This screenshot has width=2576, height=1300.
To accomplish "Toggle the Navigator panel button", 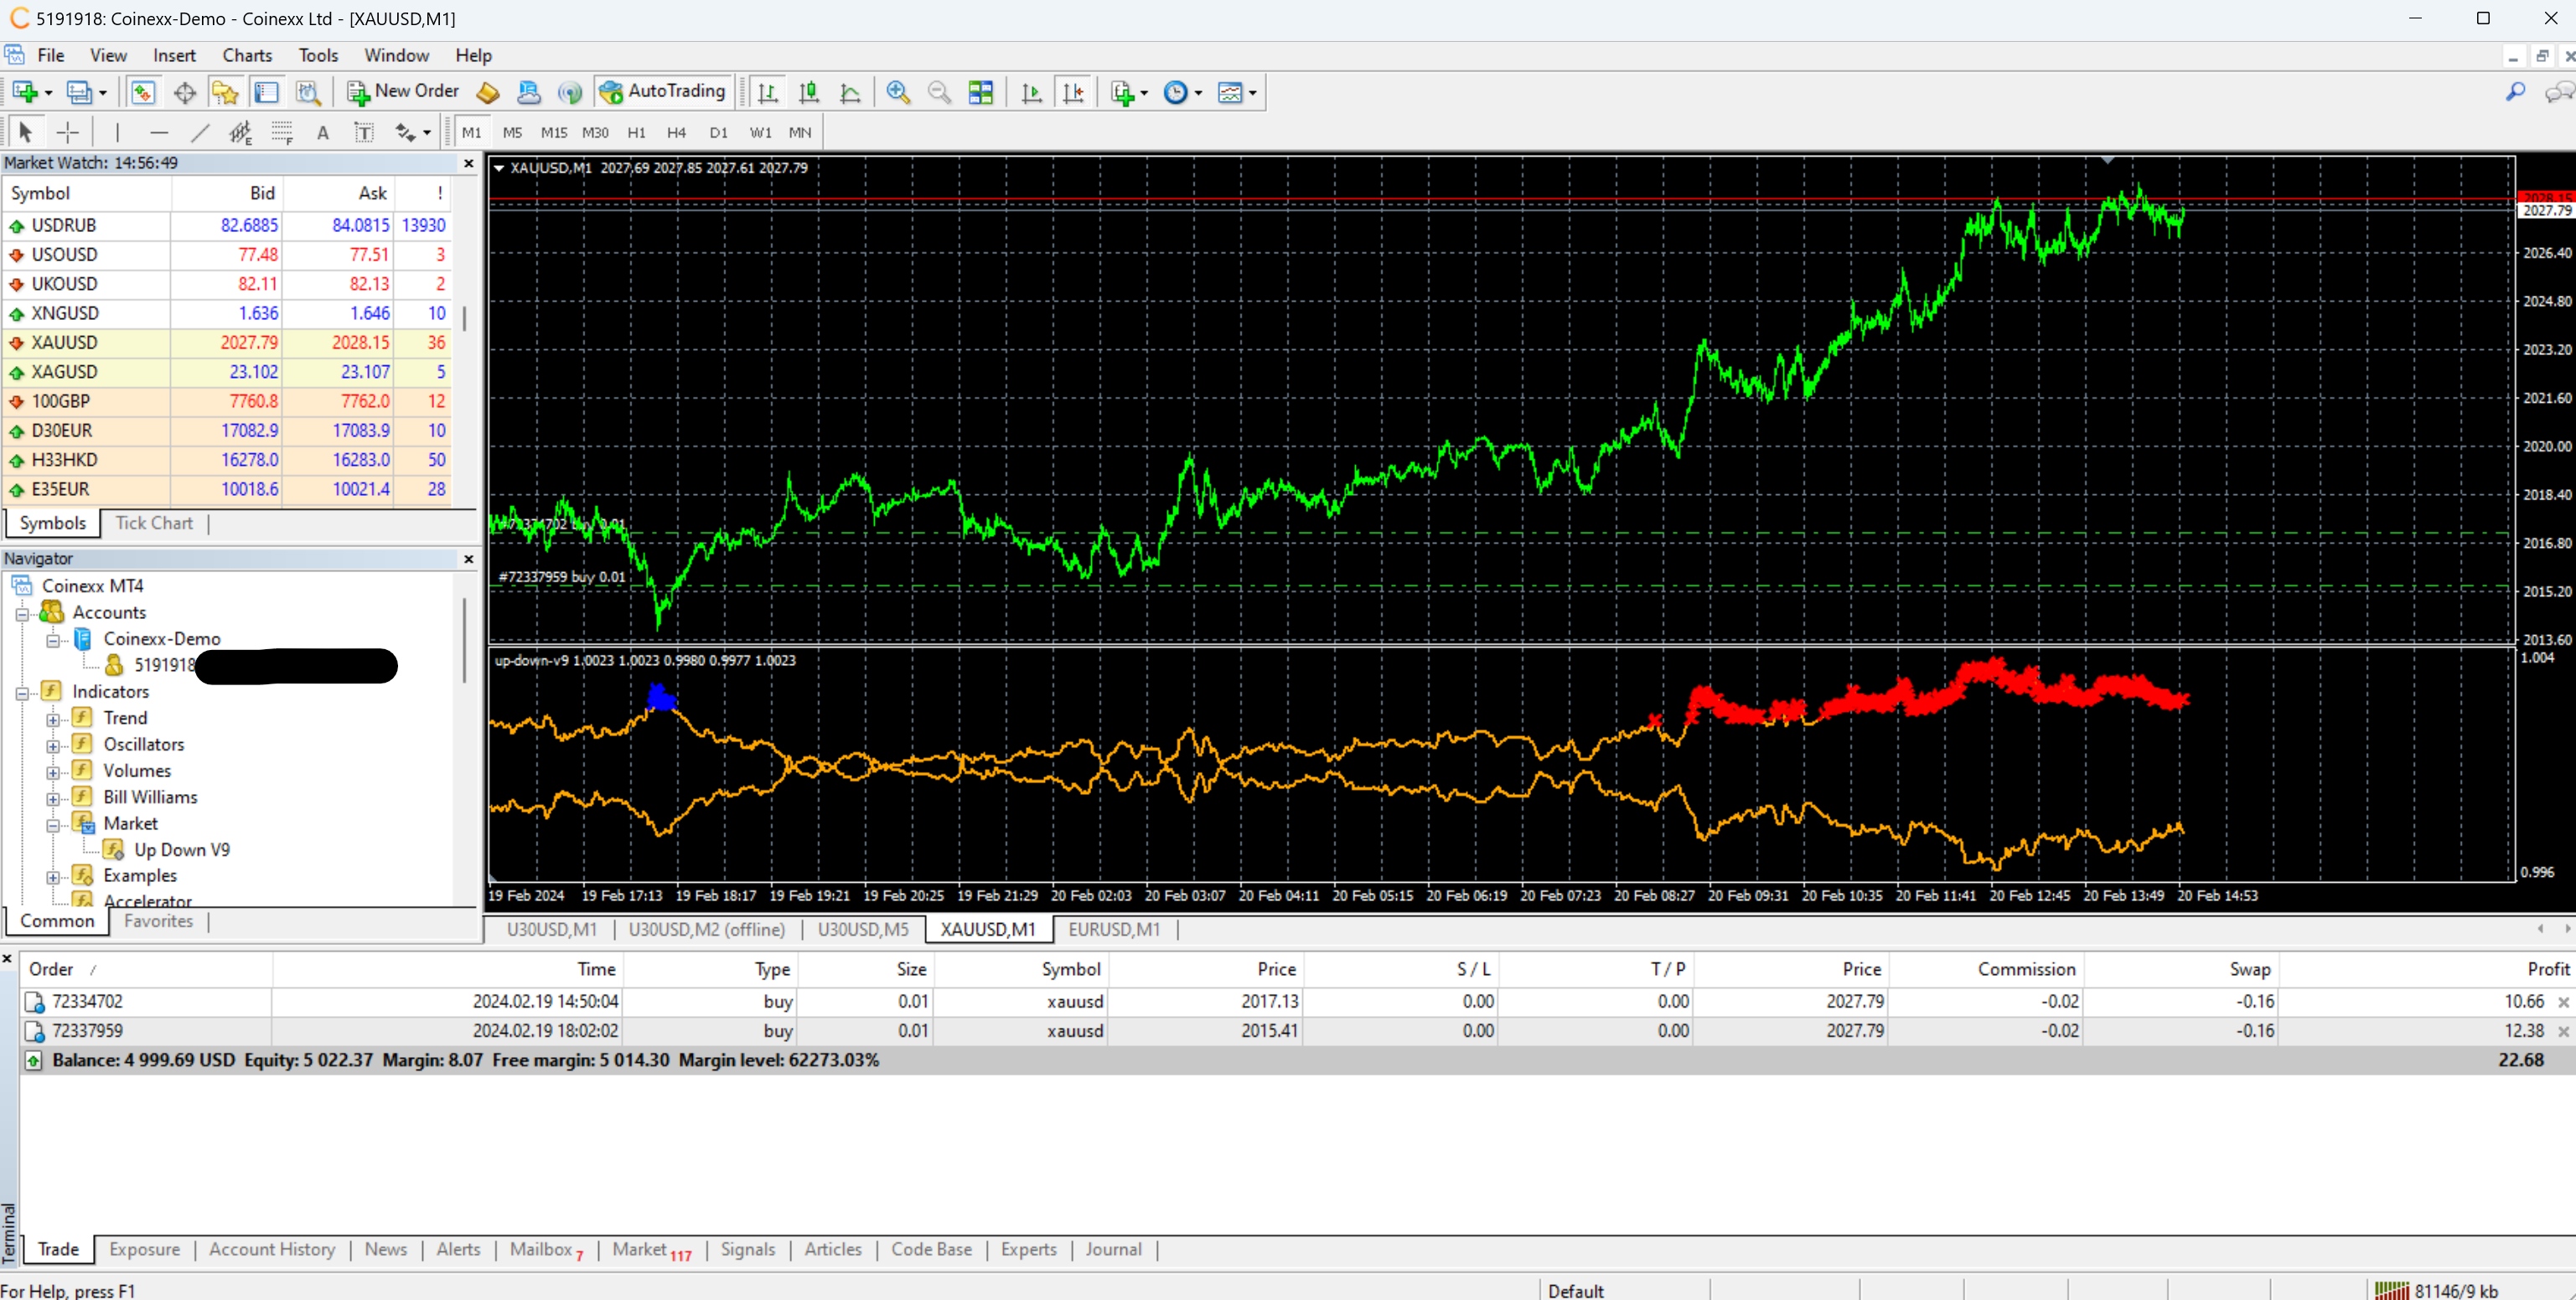I will tap(225, 92).
